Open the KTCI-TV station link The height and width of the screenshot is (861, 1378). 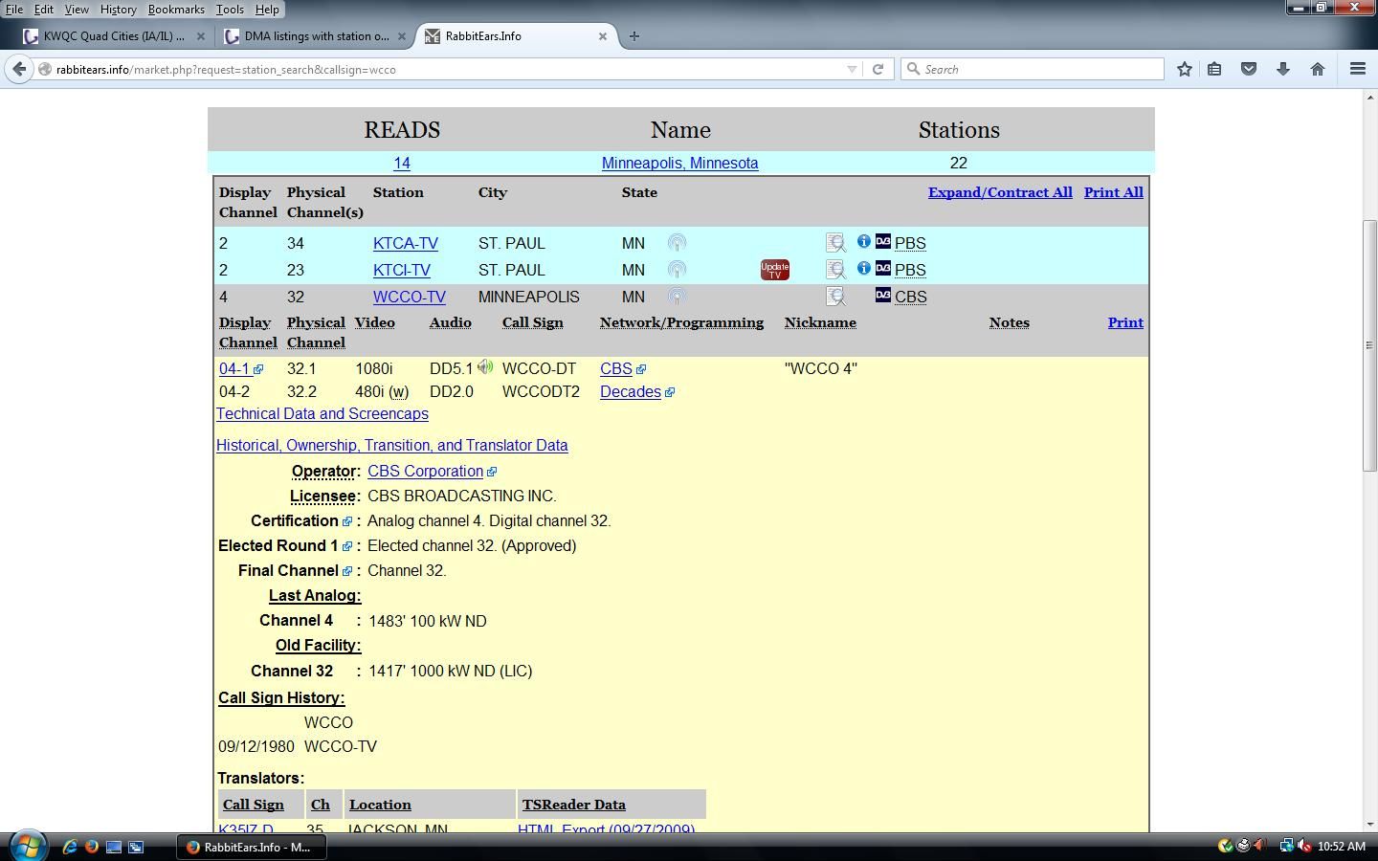pos(401,271)
